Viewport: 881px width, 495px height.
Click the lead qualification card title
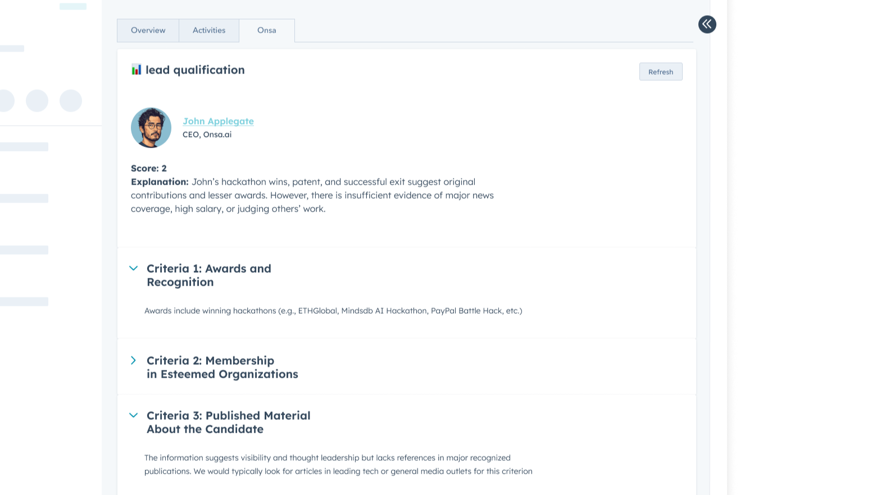pos(195,70)
